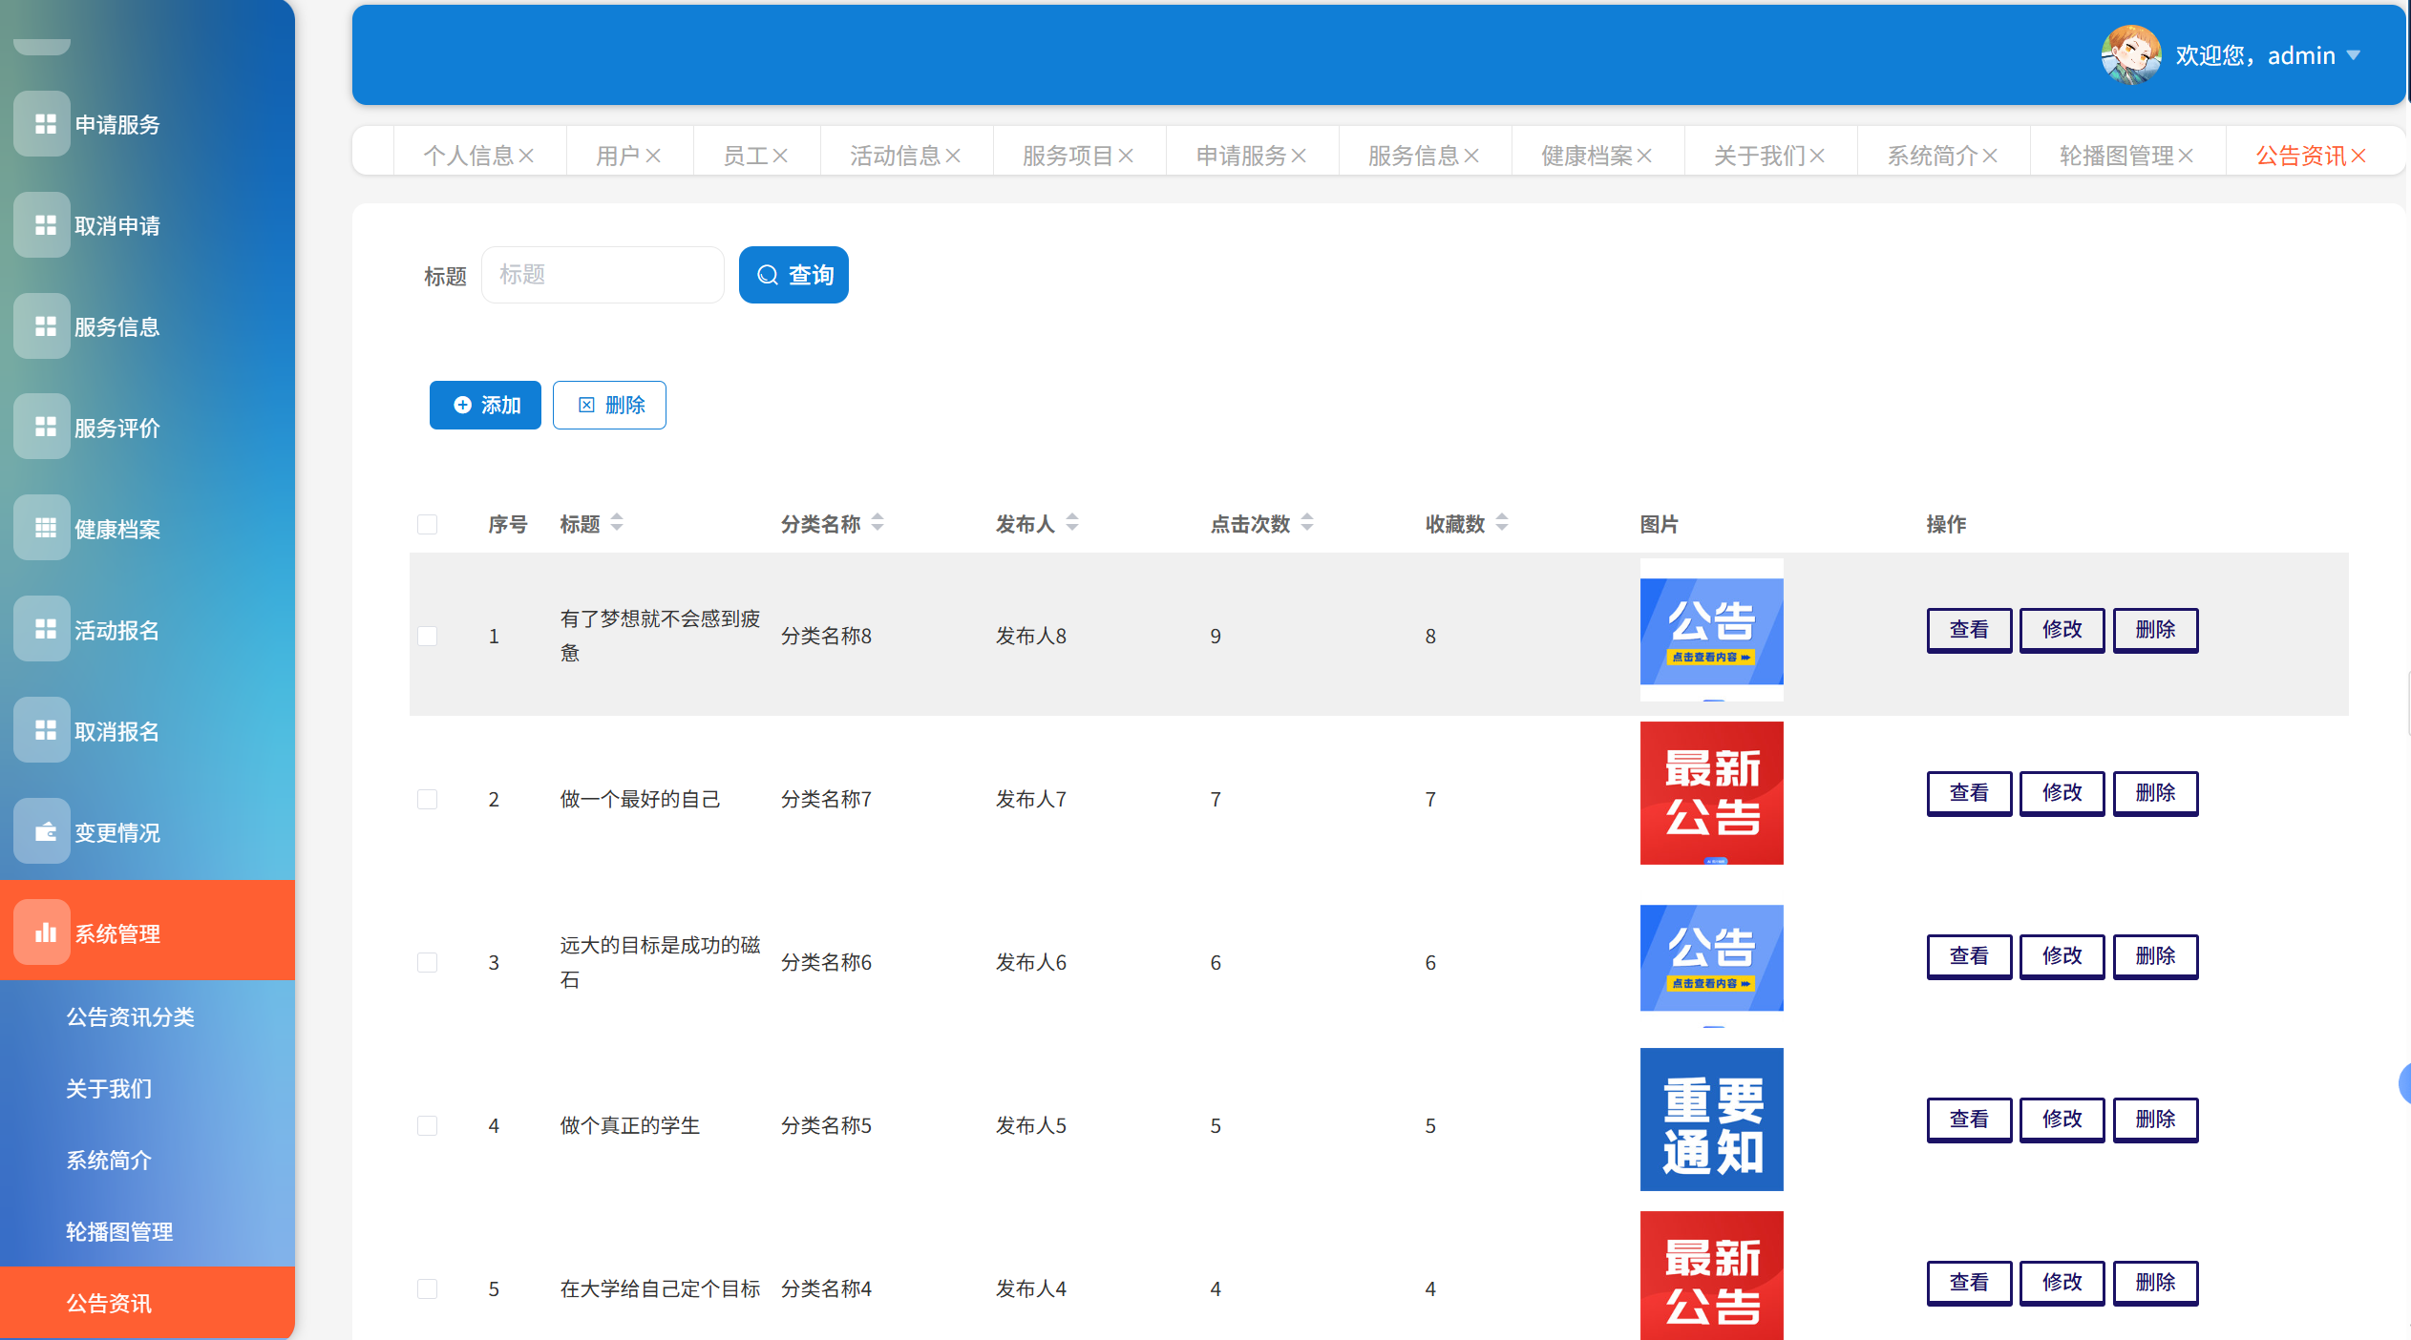Click the 申请服务 sidebar grid icon
Screen dimensions: 2411x1340
tap(44, 124)
